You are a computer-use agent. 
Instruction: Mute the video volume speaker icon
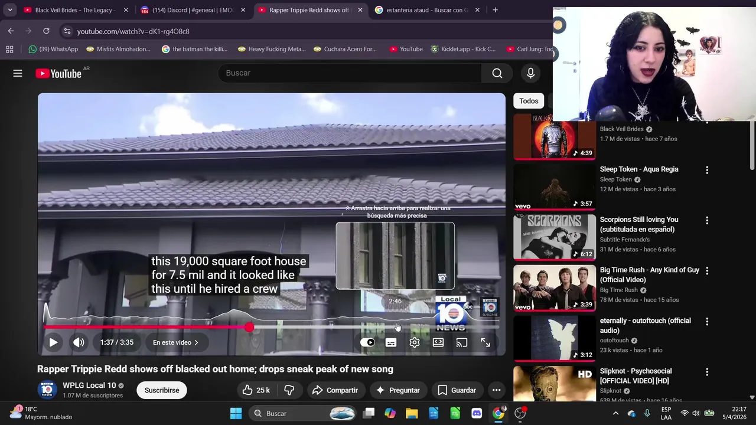tap(79, 342)
